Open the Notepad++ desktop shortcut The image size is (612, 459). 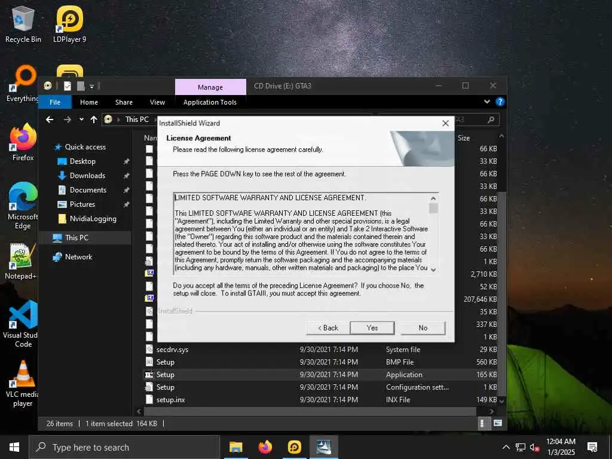pyautogui.click(x=21, y=261)
